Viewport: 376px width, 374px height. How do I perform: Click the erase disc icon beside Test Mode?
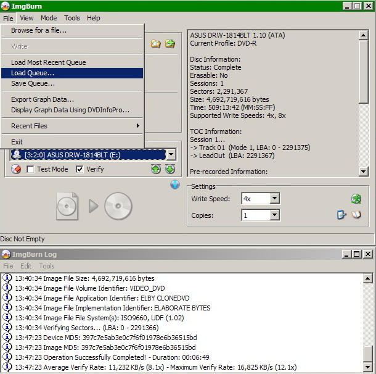tap(16, 169)
